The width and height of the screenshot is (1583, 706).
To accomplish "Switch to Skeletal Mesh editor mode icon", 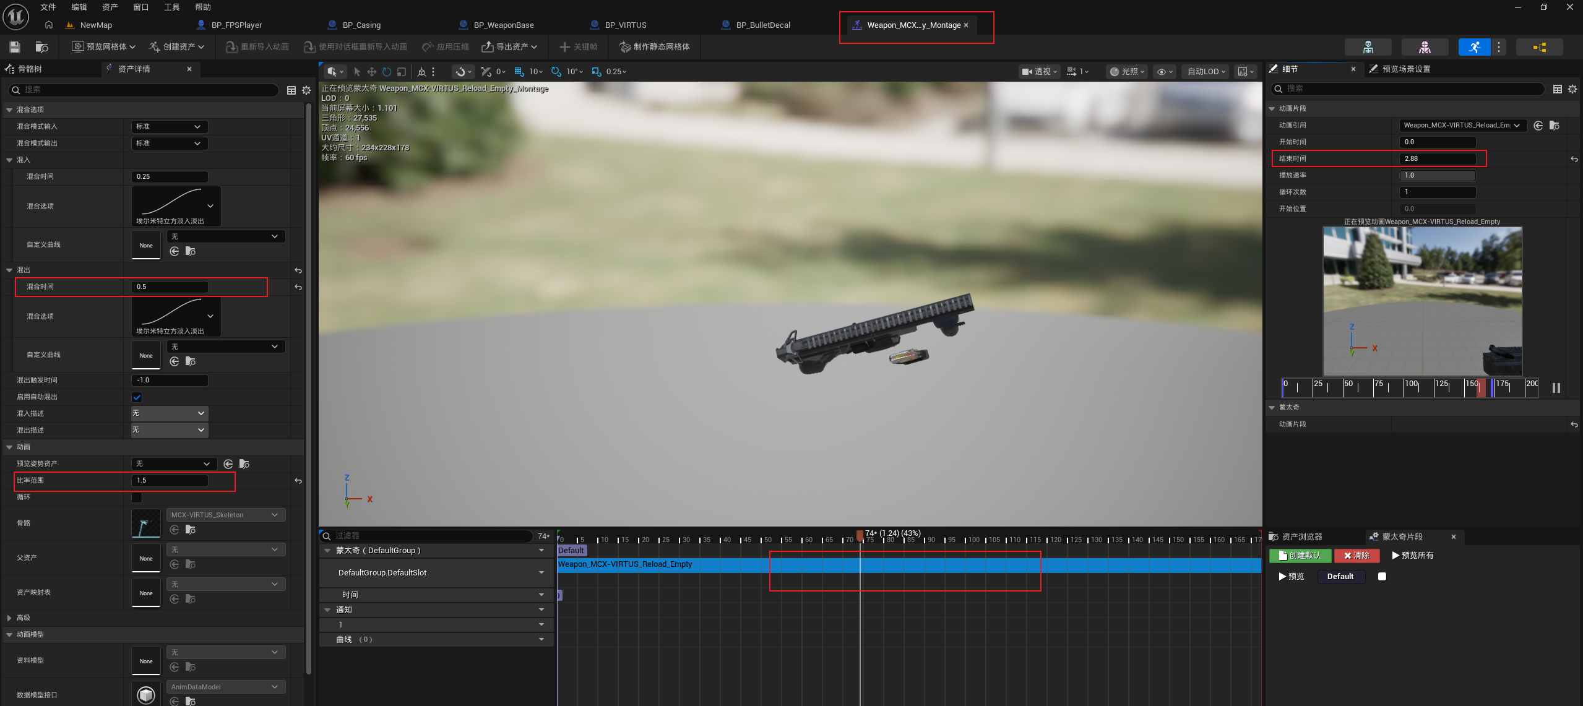I will [1425, 47].
